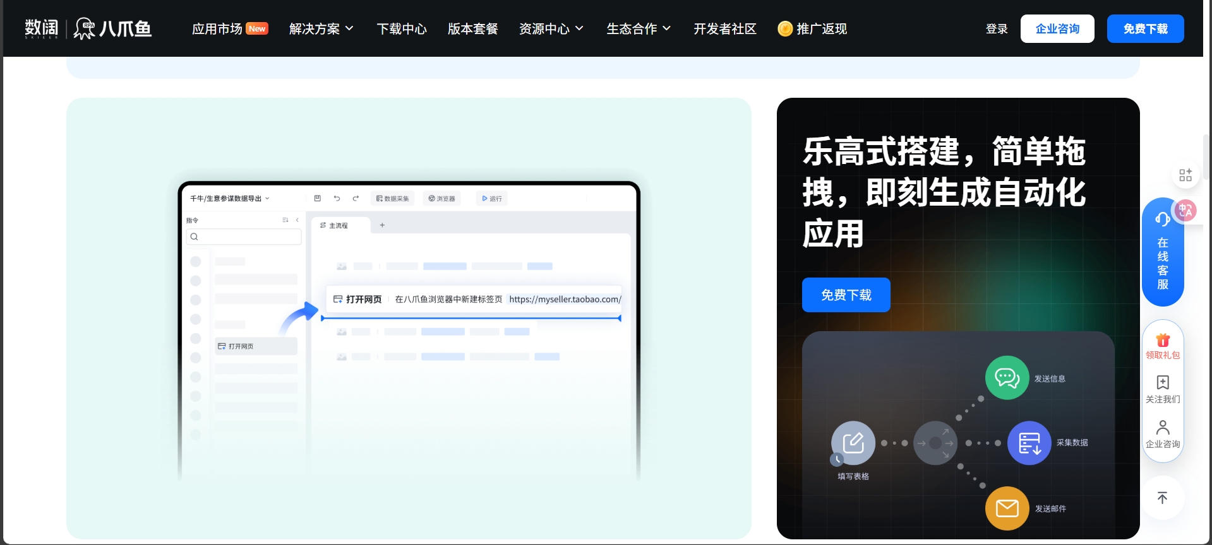Select 打开网页 item in command list

click(x=256, y=346)
